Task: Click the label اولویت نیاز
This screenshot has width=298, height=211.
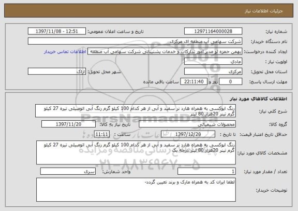Action: point(276,62)
